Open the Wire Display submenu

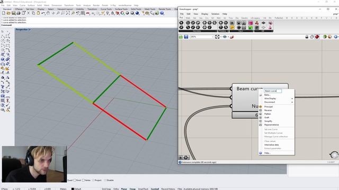tap(276, 99)
